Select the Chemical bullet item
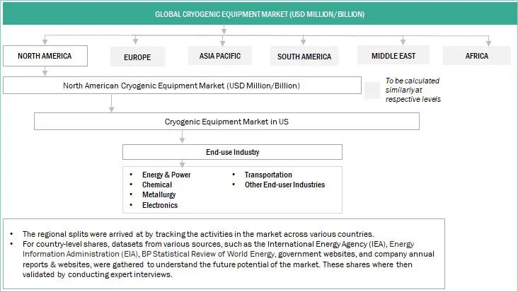The image size is (518, 292). click(158, 185)
